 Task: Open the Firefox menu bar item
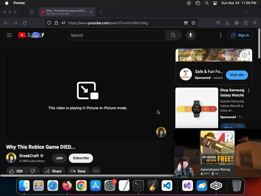click(x=19, y=3)
